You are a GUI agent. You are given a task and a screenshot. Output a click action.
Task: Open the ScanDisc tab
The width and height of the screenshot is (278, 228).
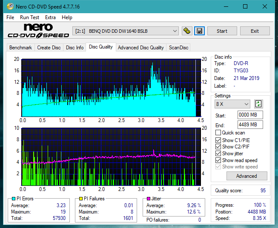178,48
